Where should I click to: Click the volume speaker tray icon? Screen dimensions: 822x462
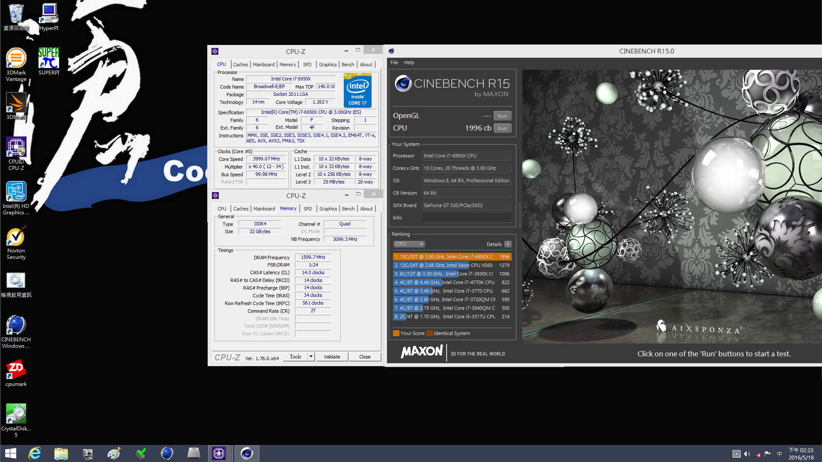tap(747, 454)
